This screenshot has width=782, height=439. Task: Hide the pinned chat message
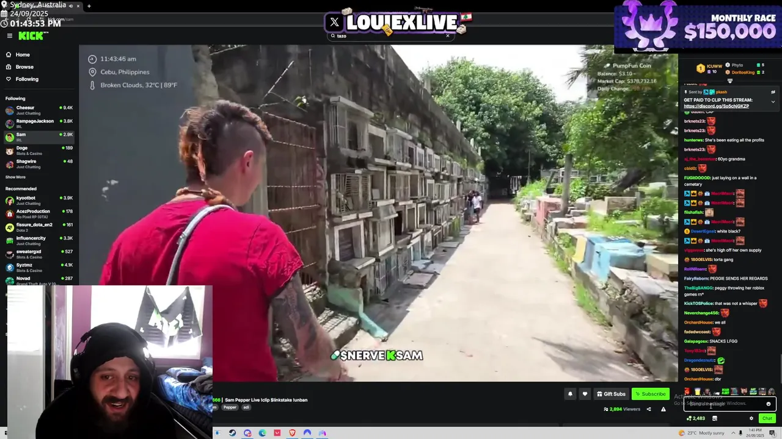pos(773,92)
